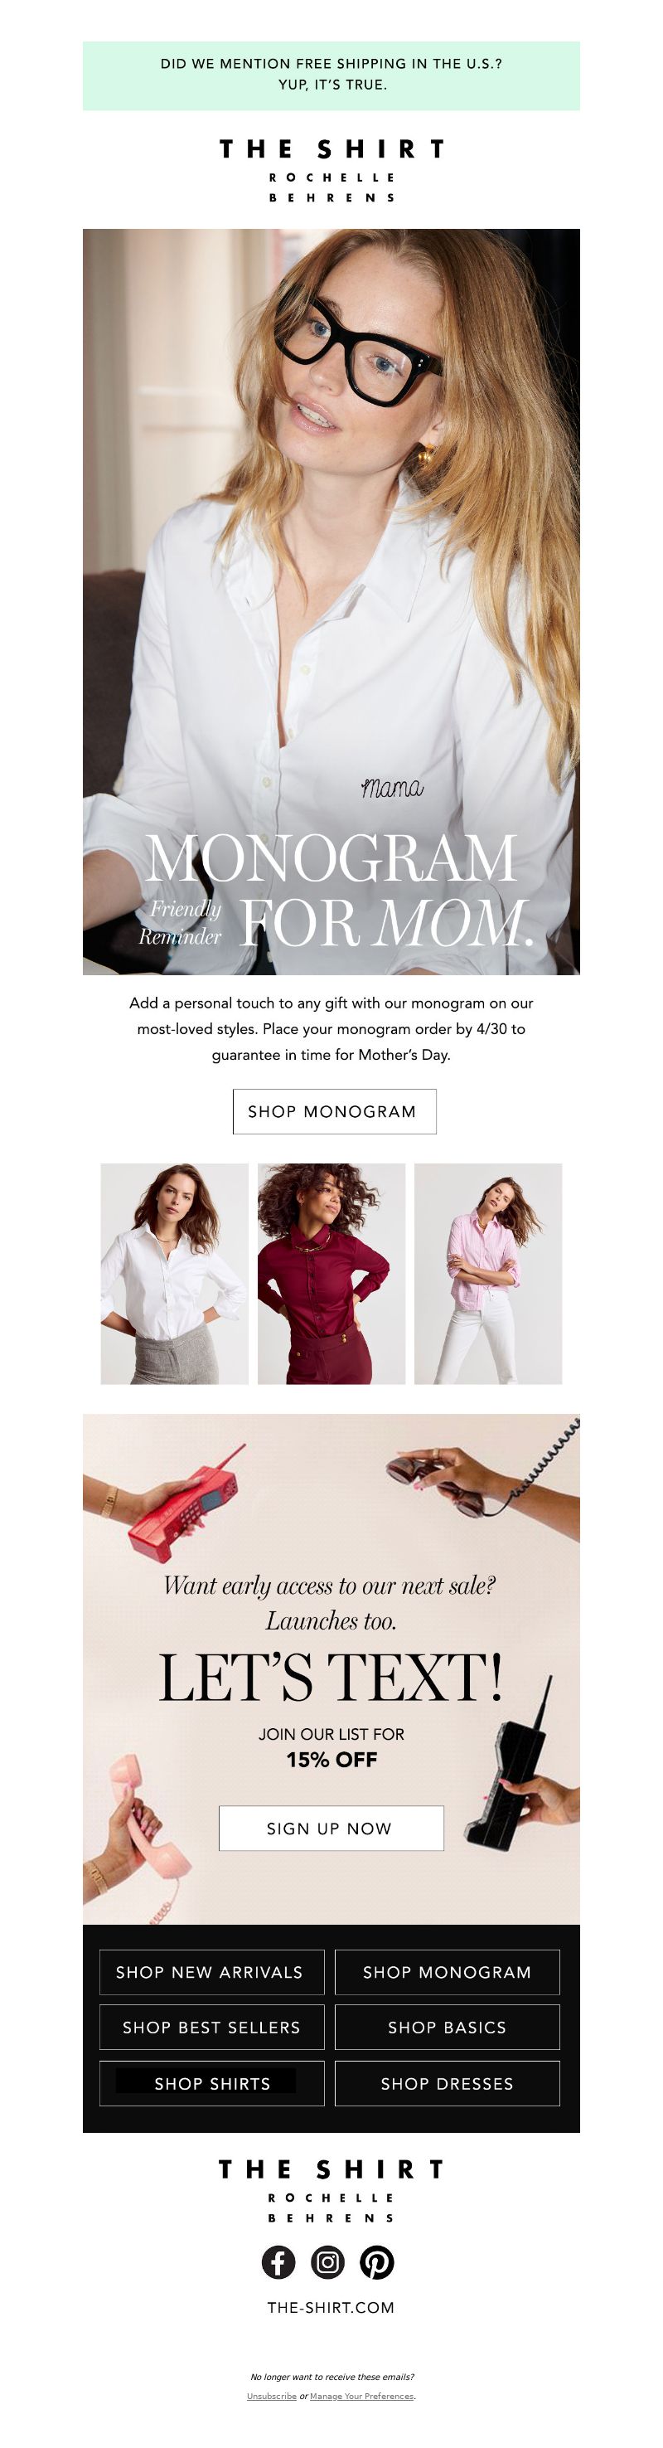Click the Sign Up Now button
663x2448 pixels.
pyautogui.click(x=331, y=1829)
